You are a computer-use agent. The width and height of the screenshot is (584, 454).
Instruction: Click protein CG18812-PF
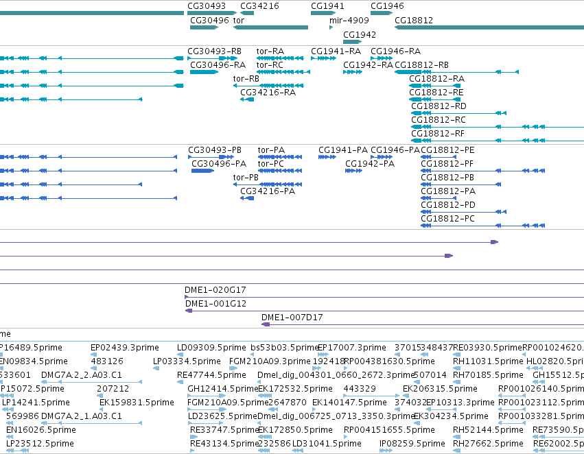click(447, 164)
